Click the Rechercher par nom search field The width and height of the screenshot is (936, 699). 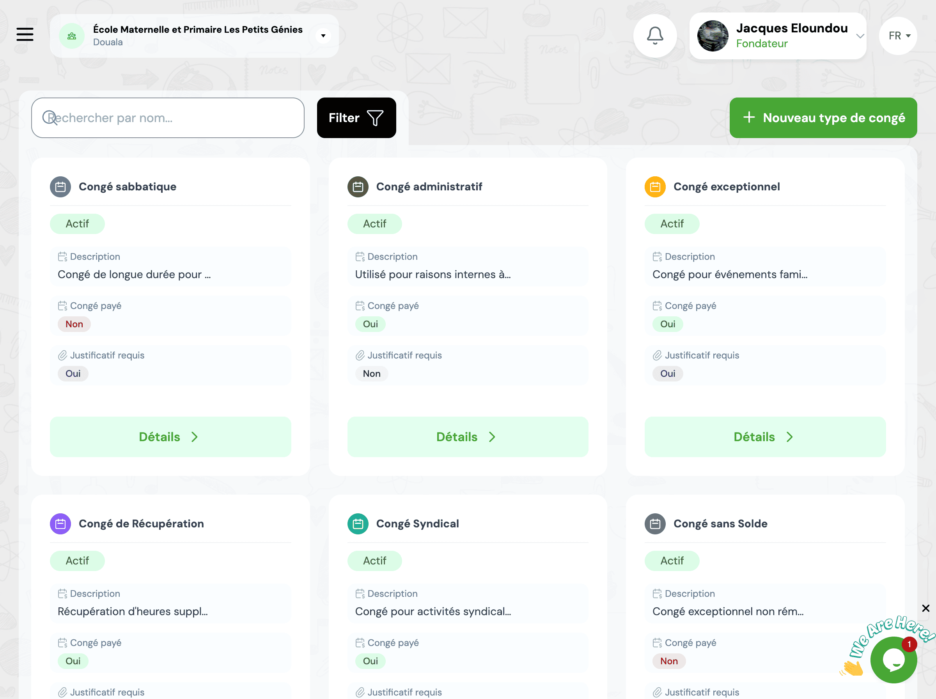167,118
